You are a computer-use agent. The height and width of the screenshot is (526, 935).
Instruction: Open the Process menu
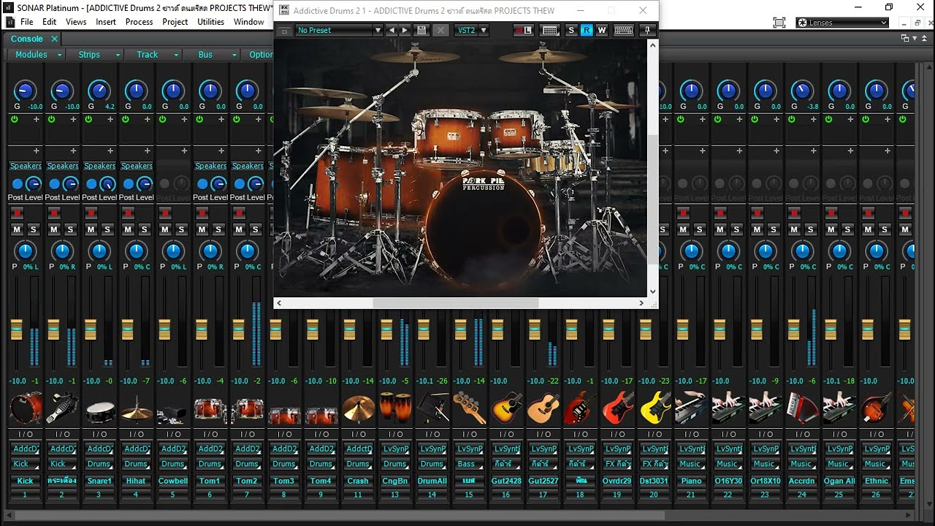139,22
